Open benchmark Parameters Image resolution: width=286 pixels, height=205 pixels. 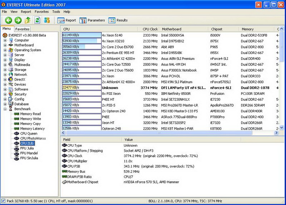92,20
